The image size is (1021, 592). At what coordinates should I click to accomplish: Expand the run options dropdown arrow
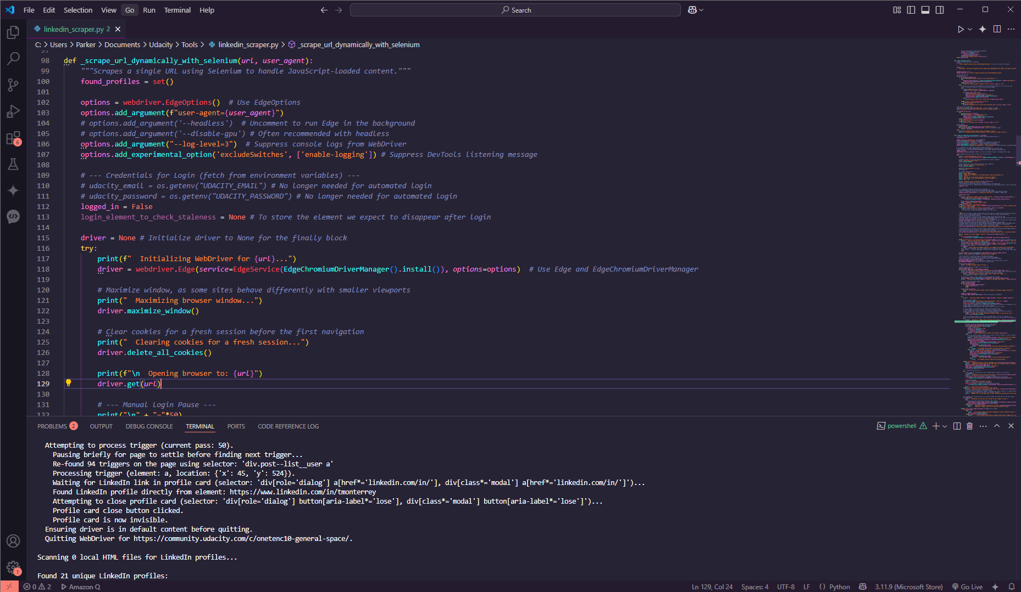click(970, 29)
